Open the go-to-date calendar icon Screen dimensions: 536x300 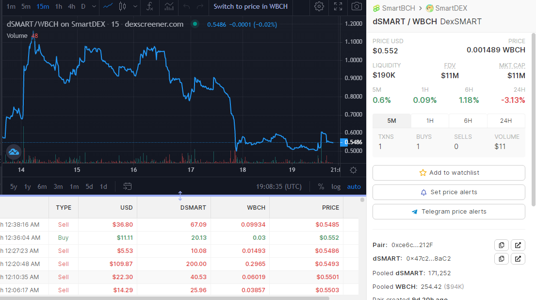(127, 186)
